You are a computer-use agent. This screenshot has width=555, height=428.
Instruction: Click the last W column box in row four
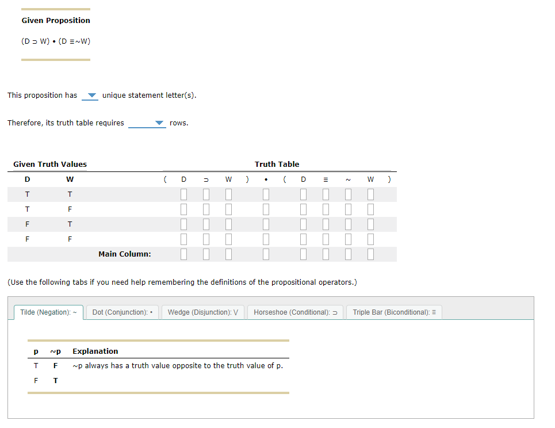(x=370, y=239)
